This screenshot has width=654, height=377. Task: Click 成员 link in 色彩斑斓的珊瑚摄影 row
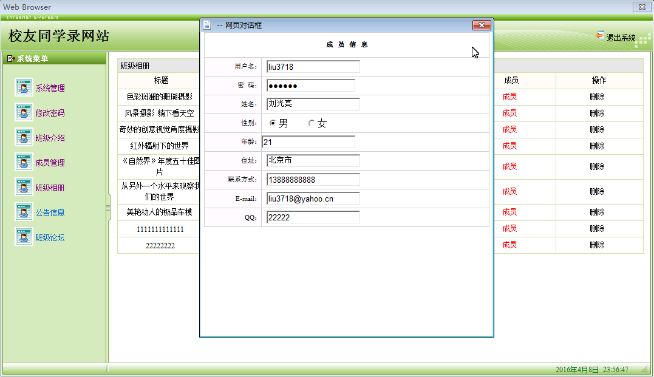point(509,97)
